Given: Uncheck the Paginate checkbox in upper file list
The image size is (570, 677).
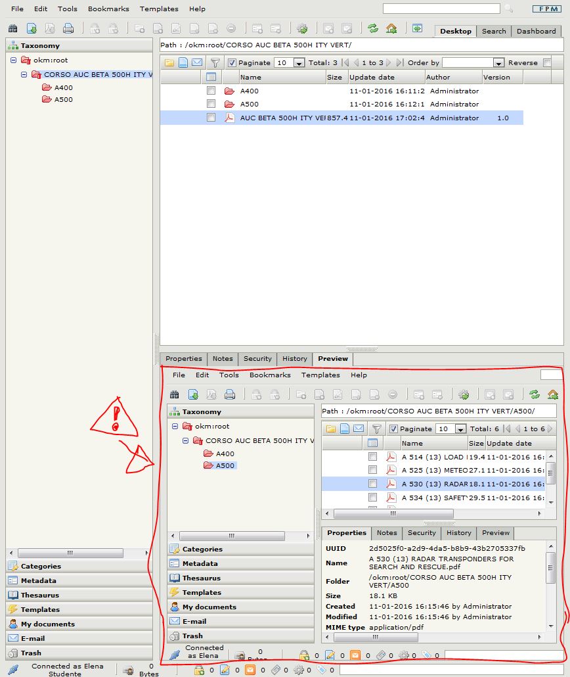Looking at the screenshot, I should pos(232,62).
